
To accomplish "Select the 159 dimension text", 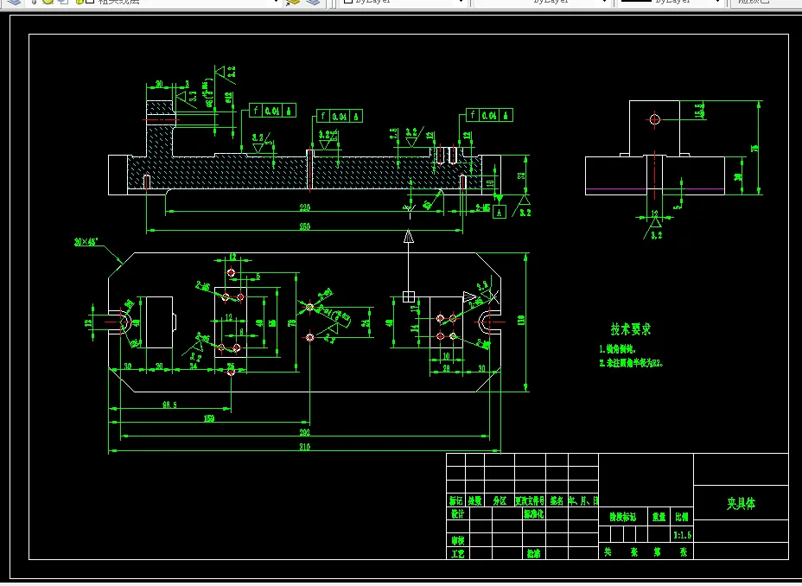I will (x=208, y=419).
